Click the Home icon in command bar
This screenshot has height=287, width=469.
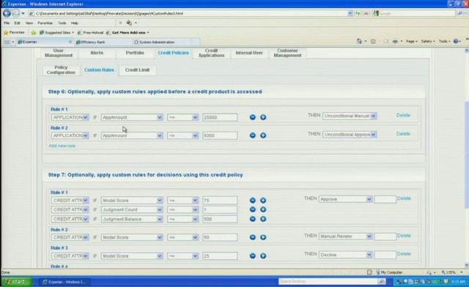[359, 41]
